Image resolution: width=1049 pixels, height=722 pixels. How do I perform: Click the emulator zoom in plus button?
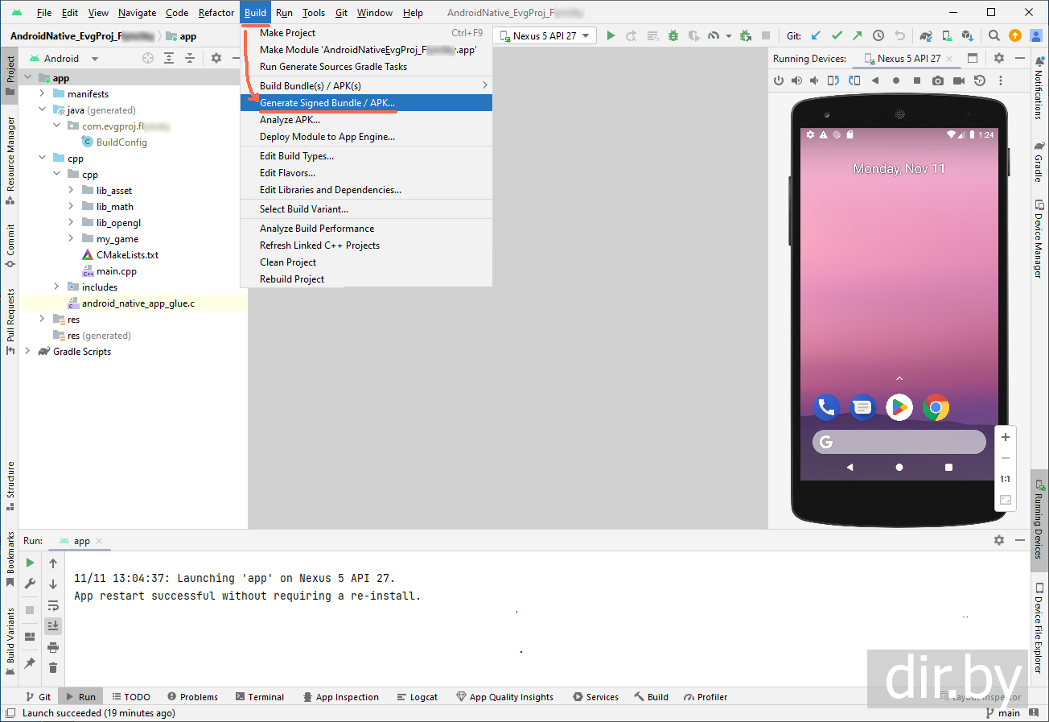pos(1005,437)
